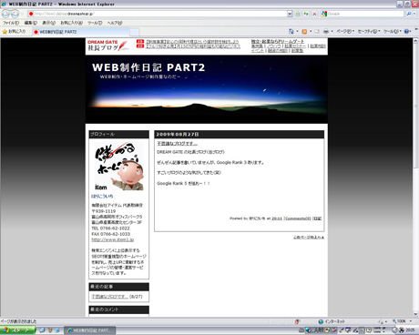Open the 20:11 post time permalink

(x=277, y=218)
